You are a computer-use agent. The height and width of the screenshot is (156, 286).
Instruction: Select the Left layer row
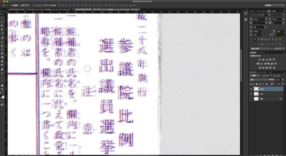click(x=266, y=94)
